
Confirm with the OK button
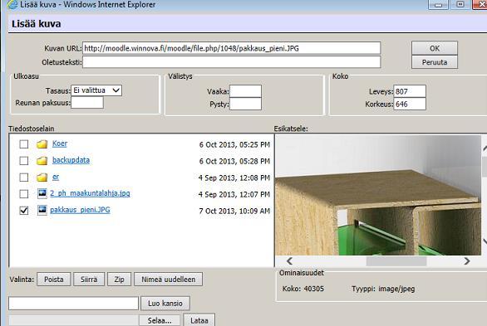click(x=435, y=48)
